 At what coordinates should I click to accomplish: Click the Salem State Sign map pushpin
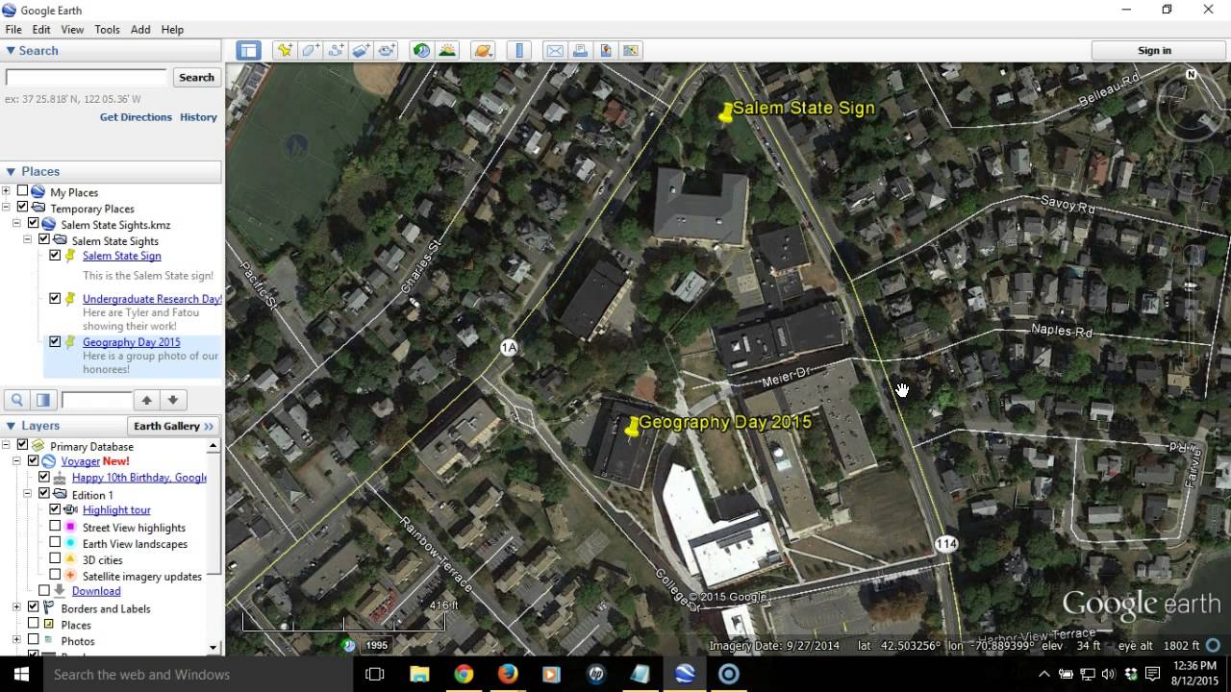coord(725,113)
